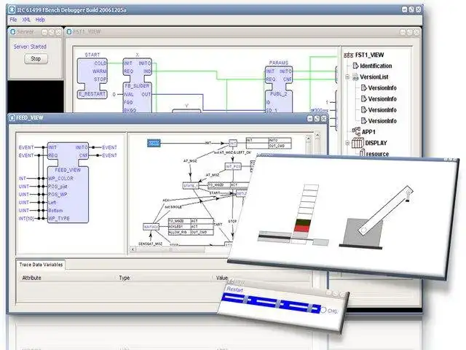Click the resource icon under DISPLAY
Screen dimensions: 466x350
[363, 153]
